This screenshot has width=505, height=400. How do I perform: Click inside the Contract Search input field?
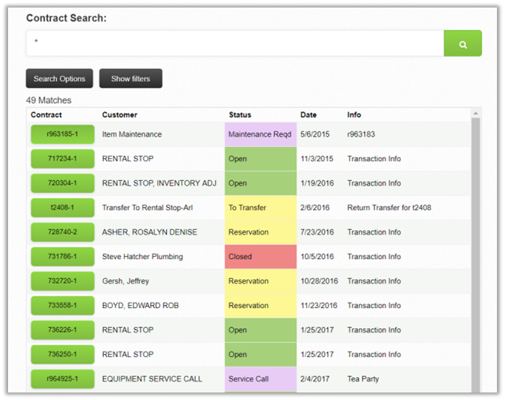[x=235, y=44]
